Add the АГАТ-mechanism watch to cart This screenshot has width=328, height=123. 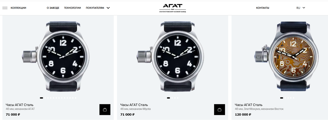click(x=105, y=110)
